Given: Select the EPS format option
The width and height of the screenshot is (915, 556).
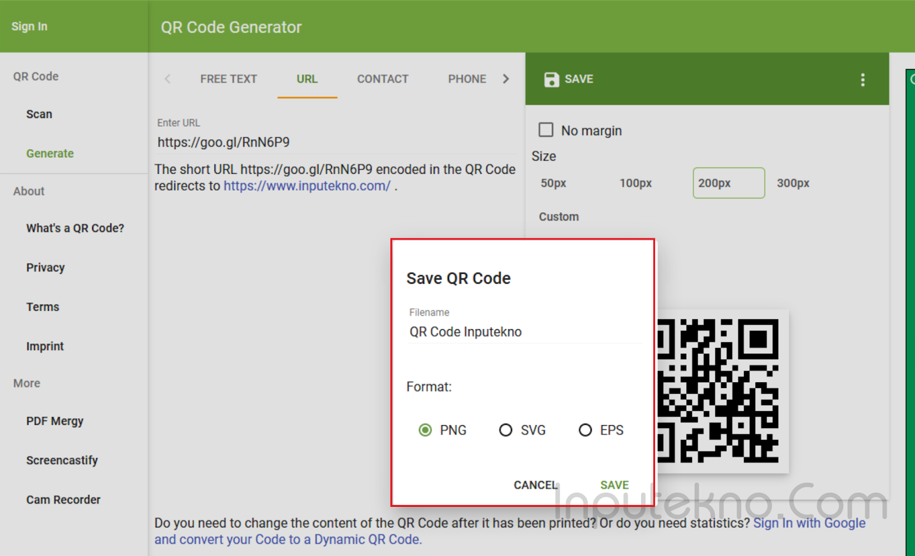Looking at the screenshot, I should point(585,430).
